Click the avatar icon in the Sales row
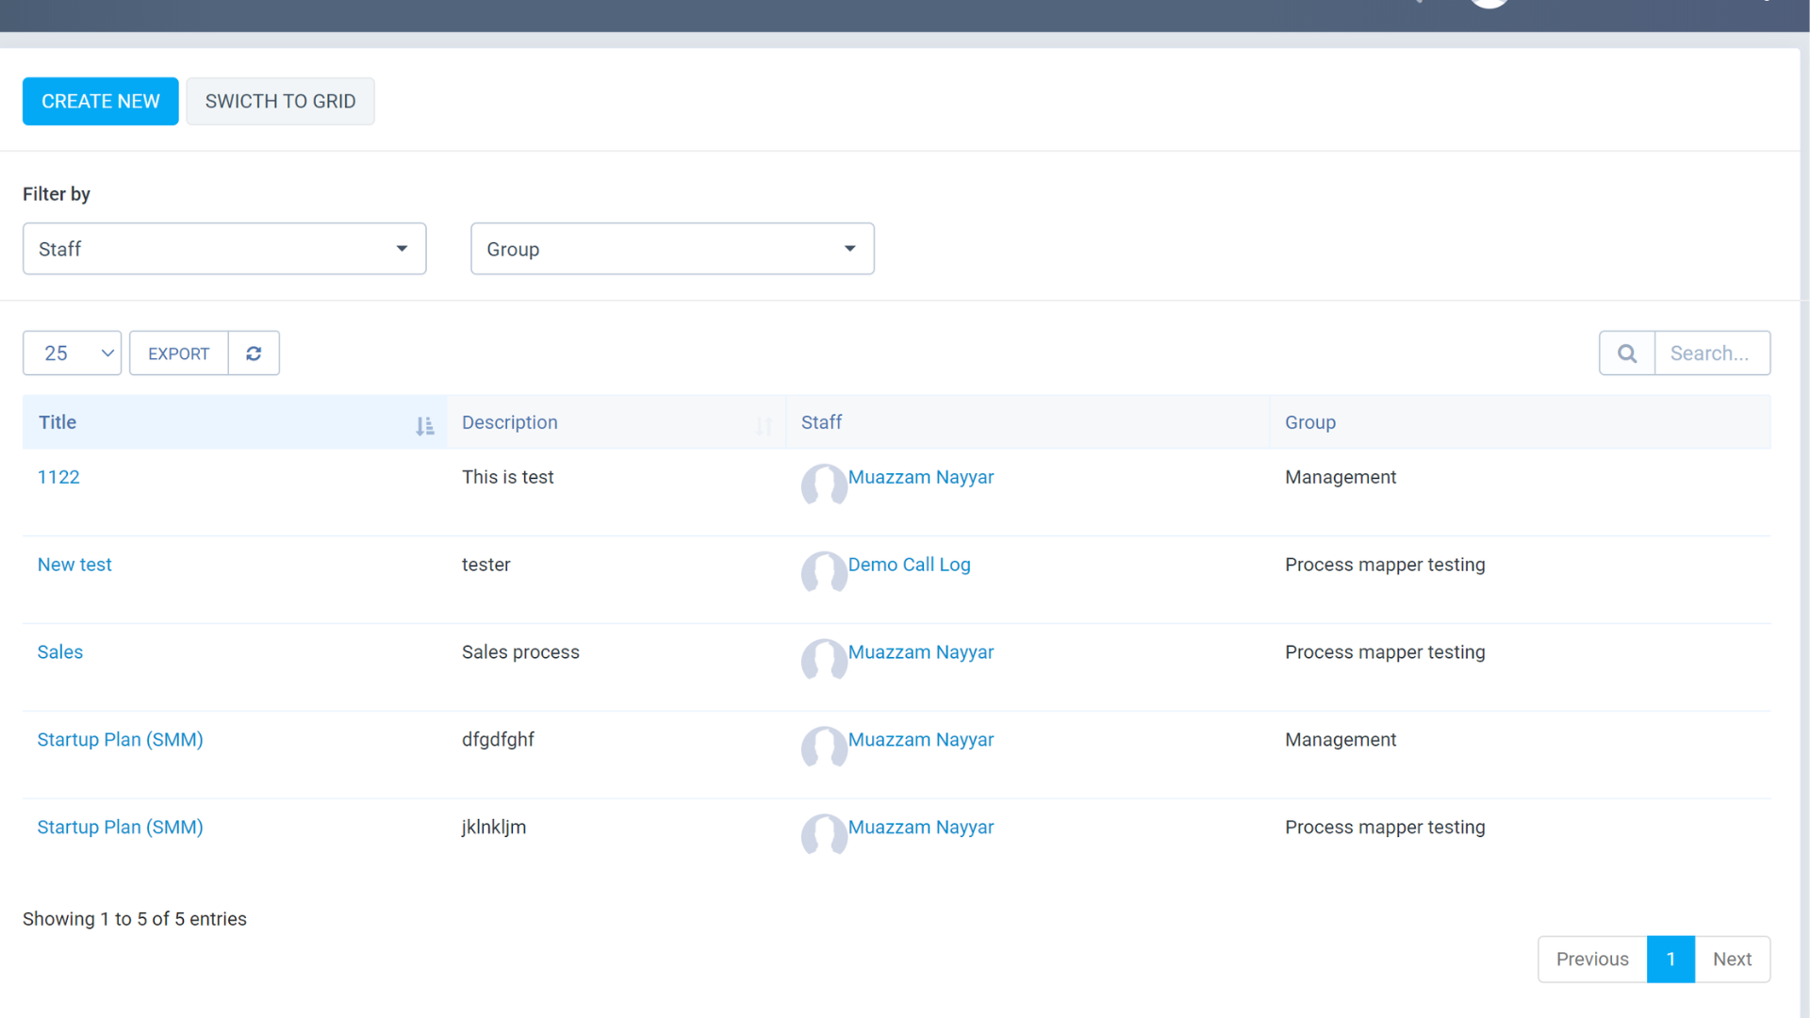The image size is (1810, 1018). coord(824,661)
